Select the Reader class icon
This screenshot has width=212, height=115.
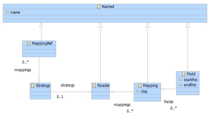[94, 85]
